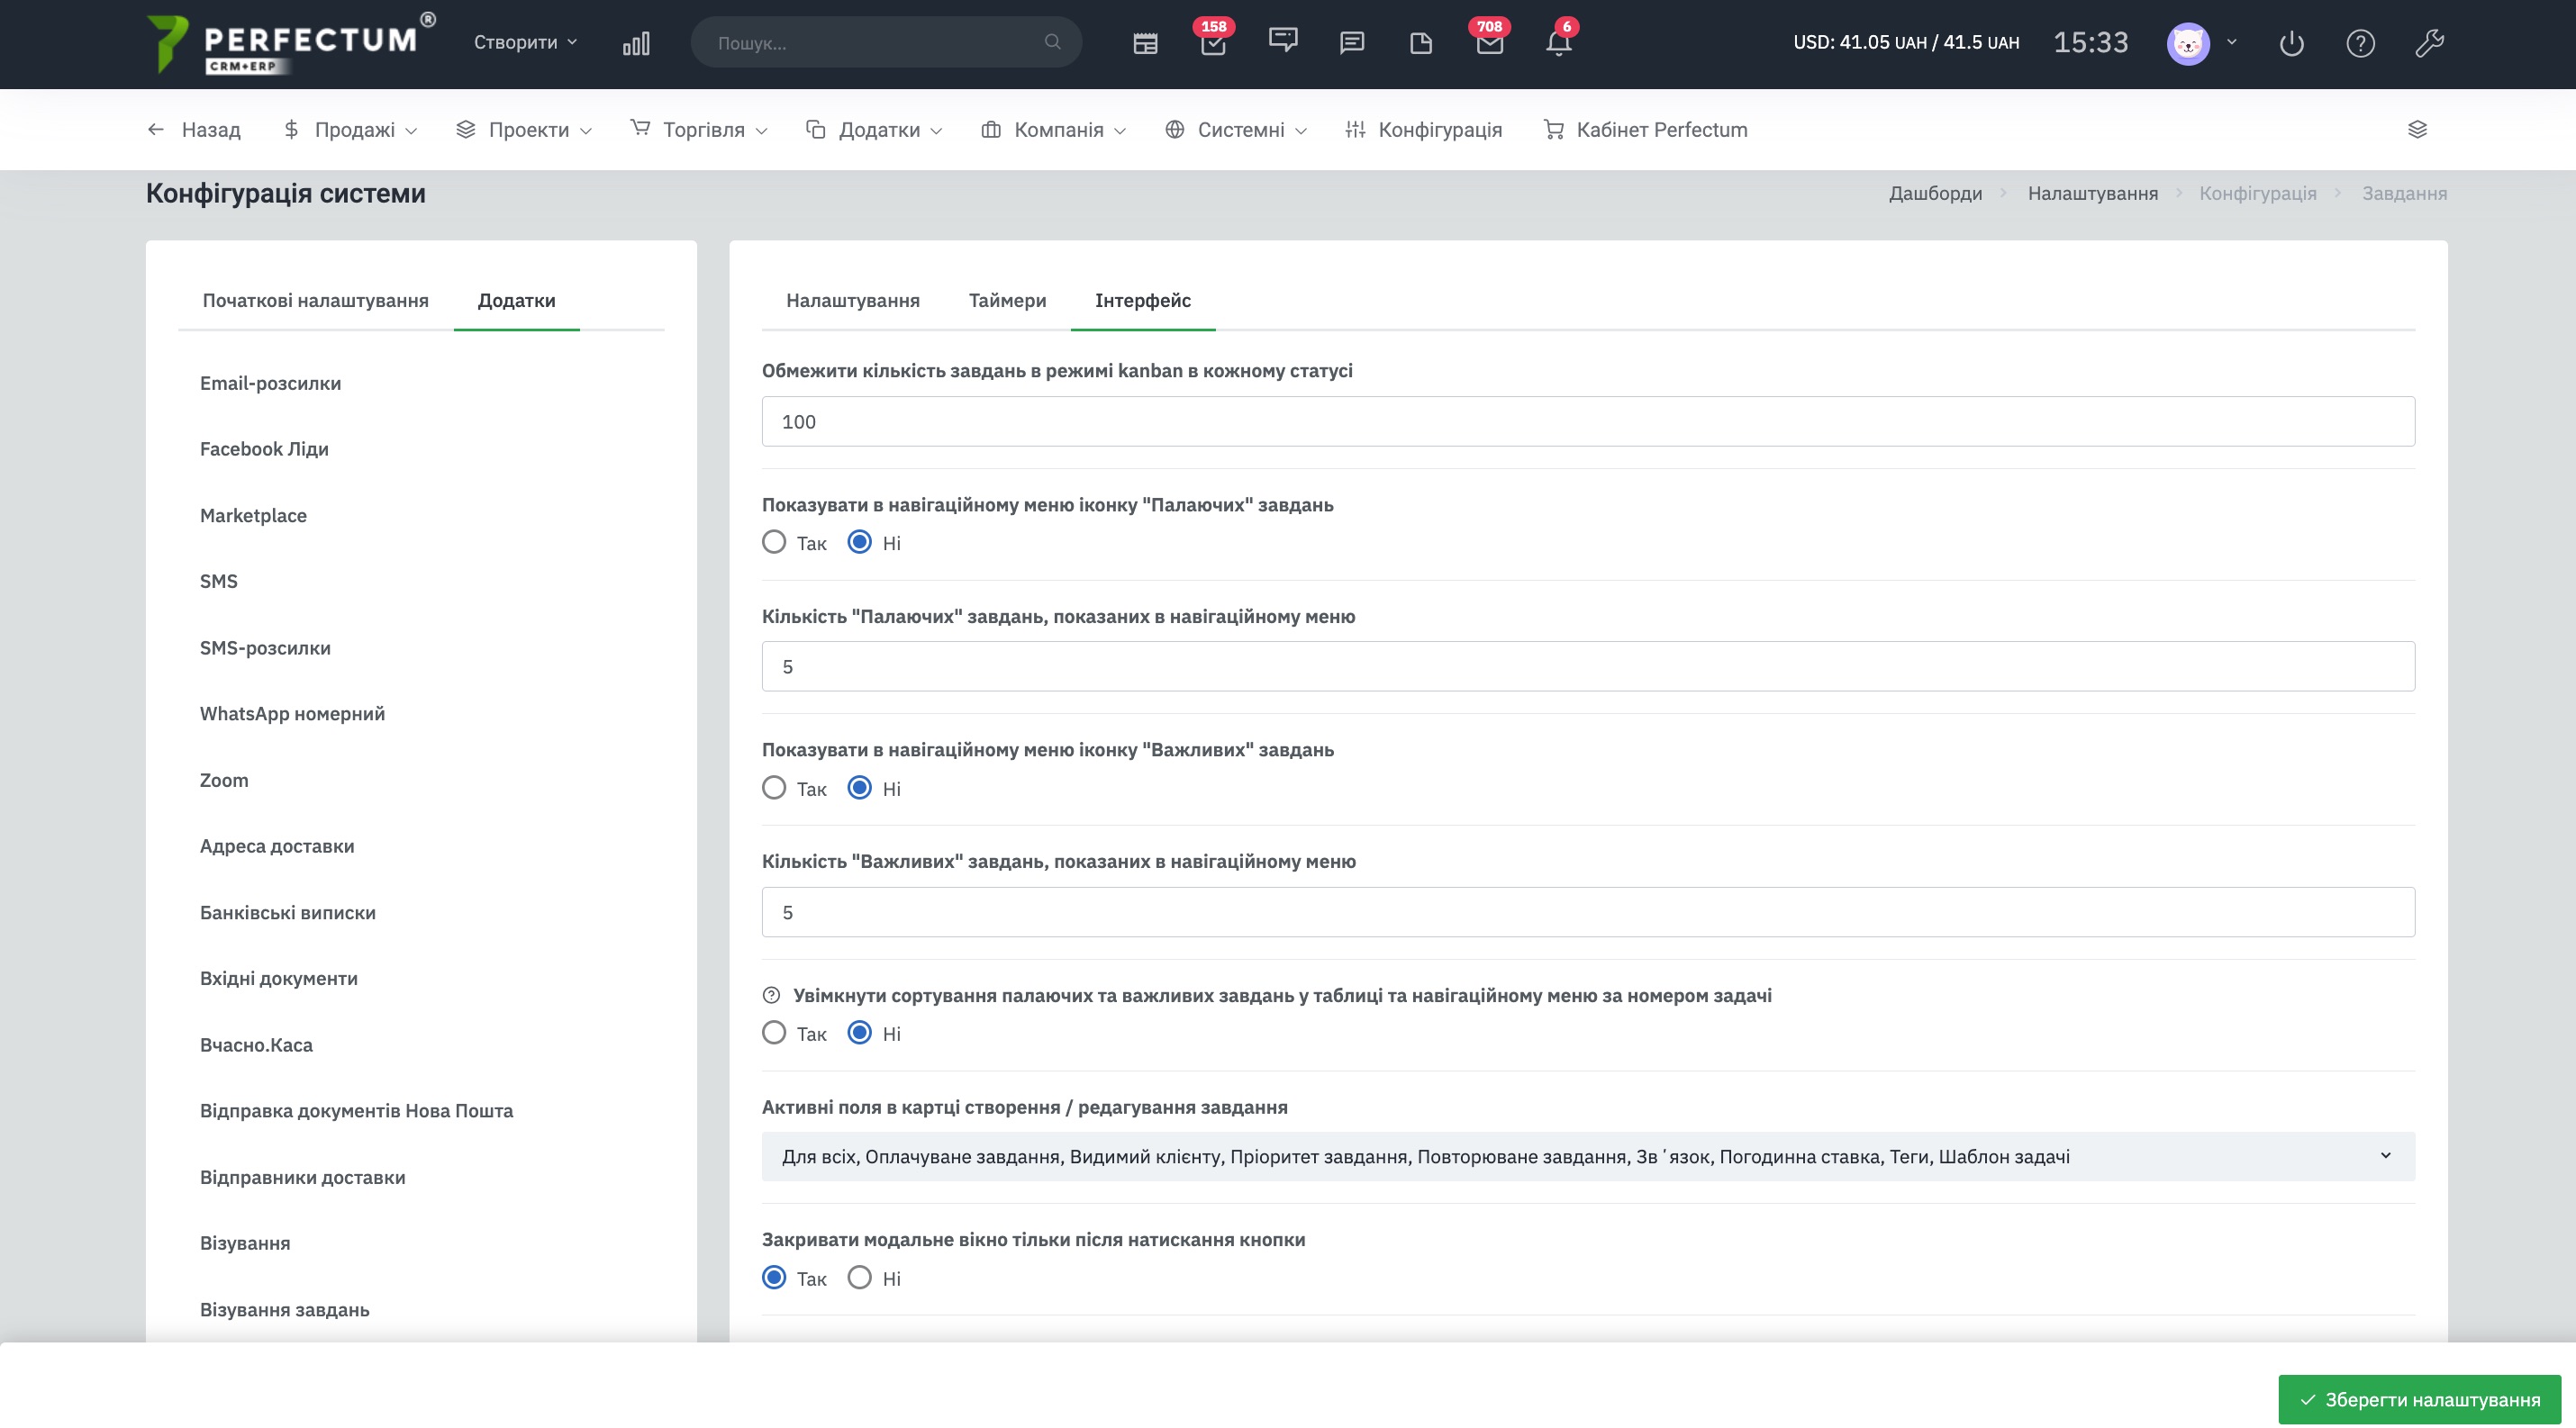Viewport: 2576px width, 1428px height.
Task: Open WhatsApp номерний in sidebar
Action: coord(292,713)
